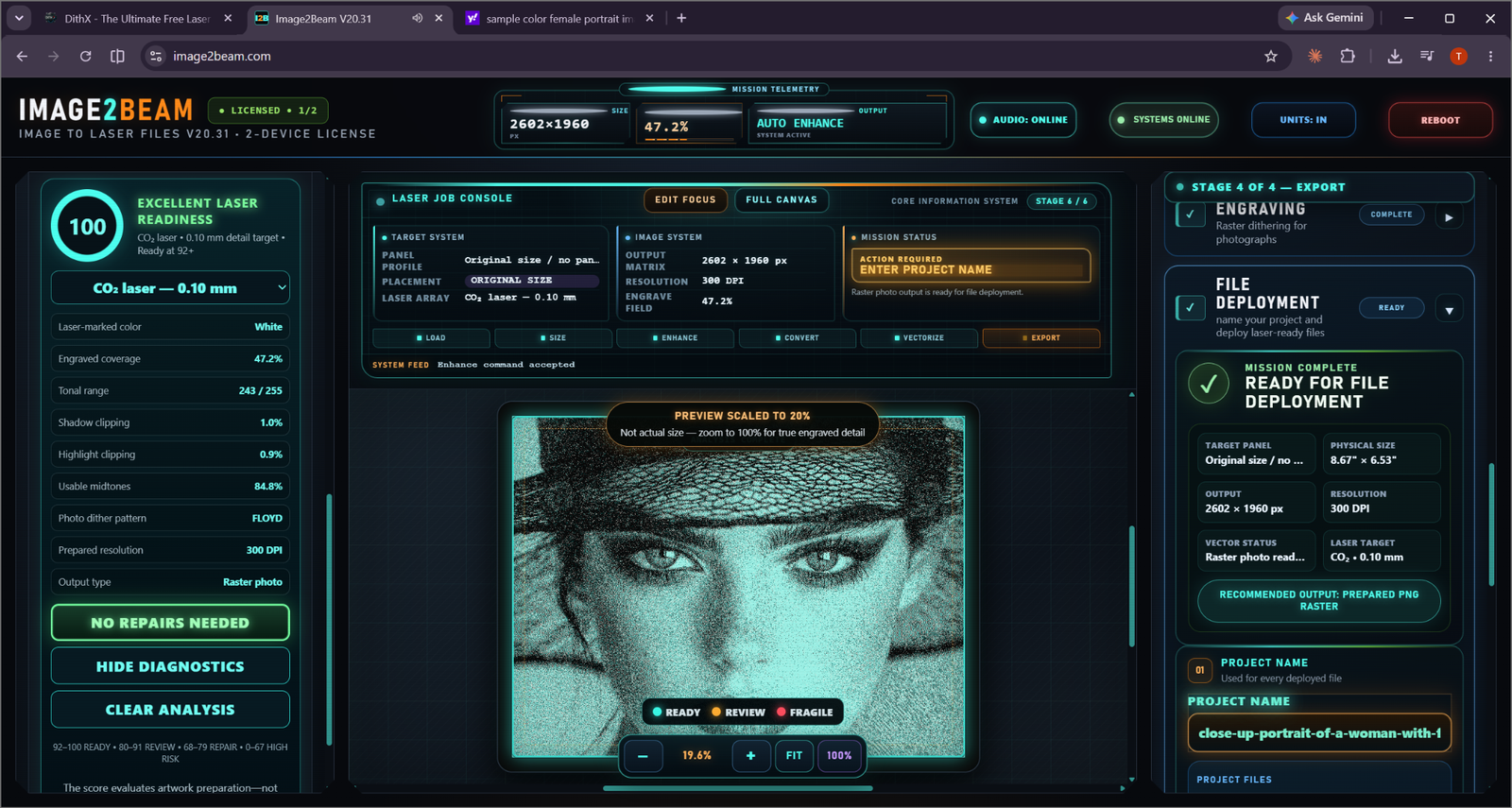This screenshot has height=808, width=1512.
Task: Click the REBOOT button
Action: click(1440, 120)
